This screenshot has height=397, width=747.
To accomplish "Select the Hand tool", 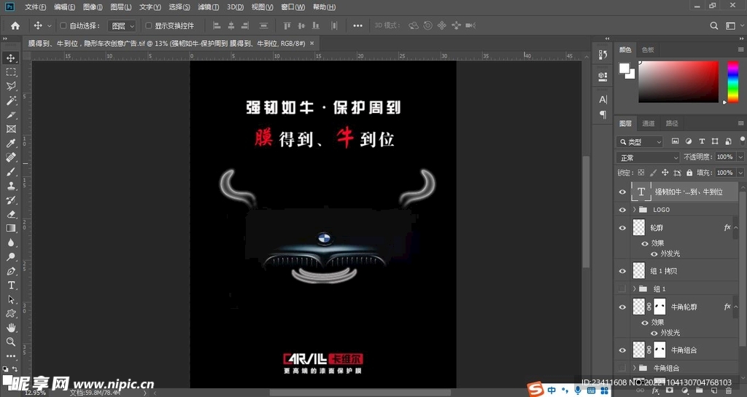I will point(10,328).
